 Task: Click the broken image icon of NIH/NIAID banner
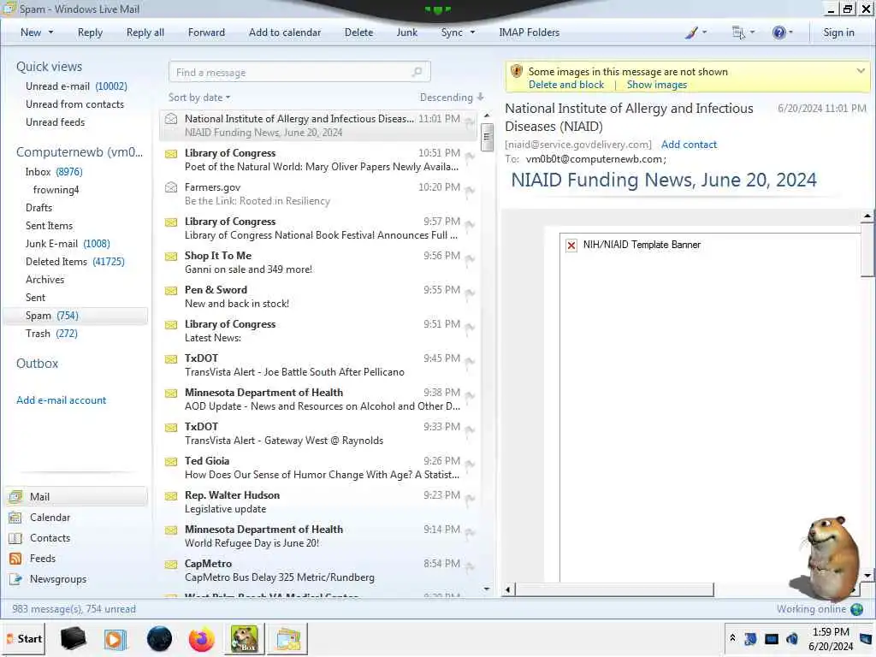571,246
